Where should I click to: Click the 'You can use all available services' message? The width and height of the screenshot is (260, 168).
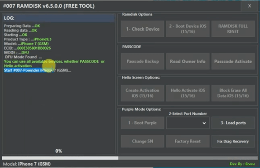[x=54, y=64]
